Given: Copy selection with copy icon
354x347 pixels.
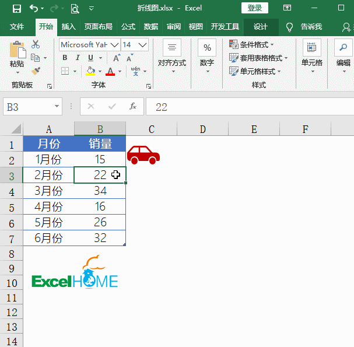Looking at the screenshot, I should pos(35,58).
